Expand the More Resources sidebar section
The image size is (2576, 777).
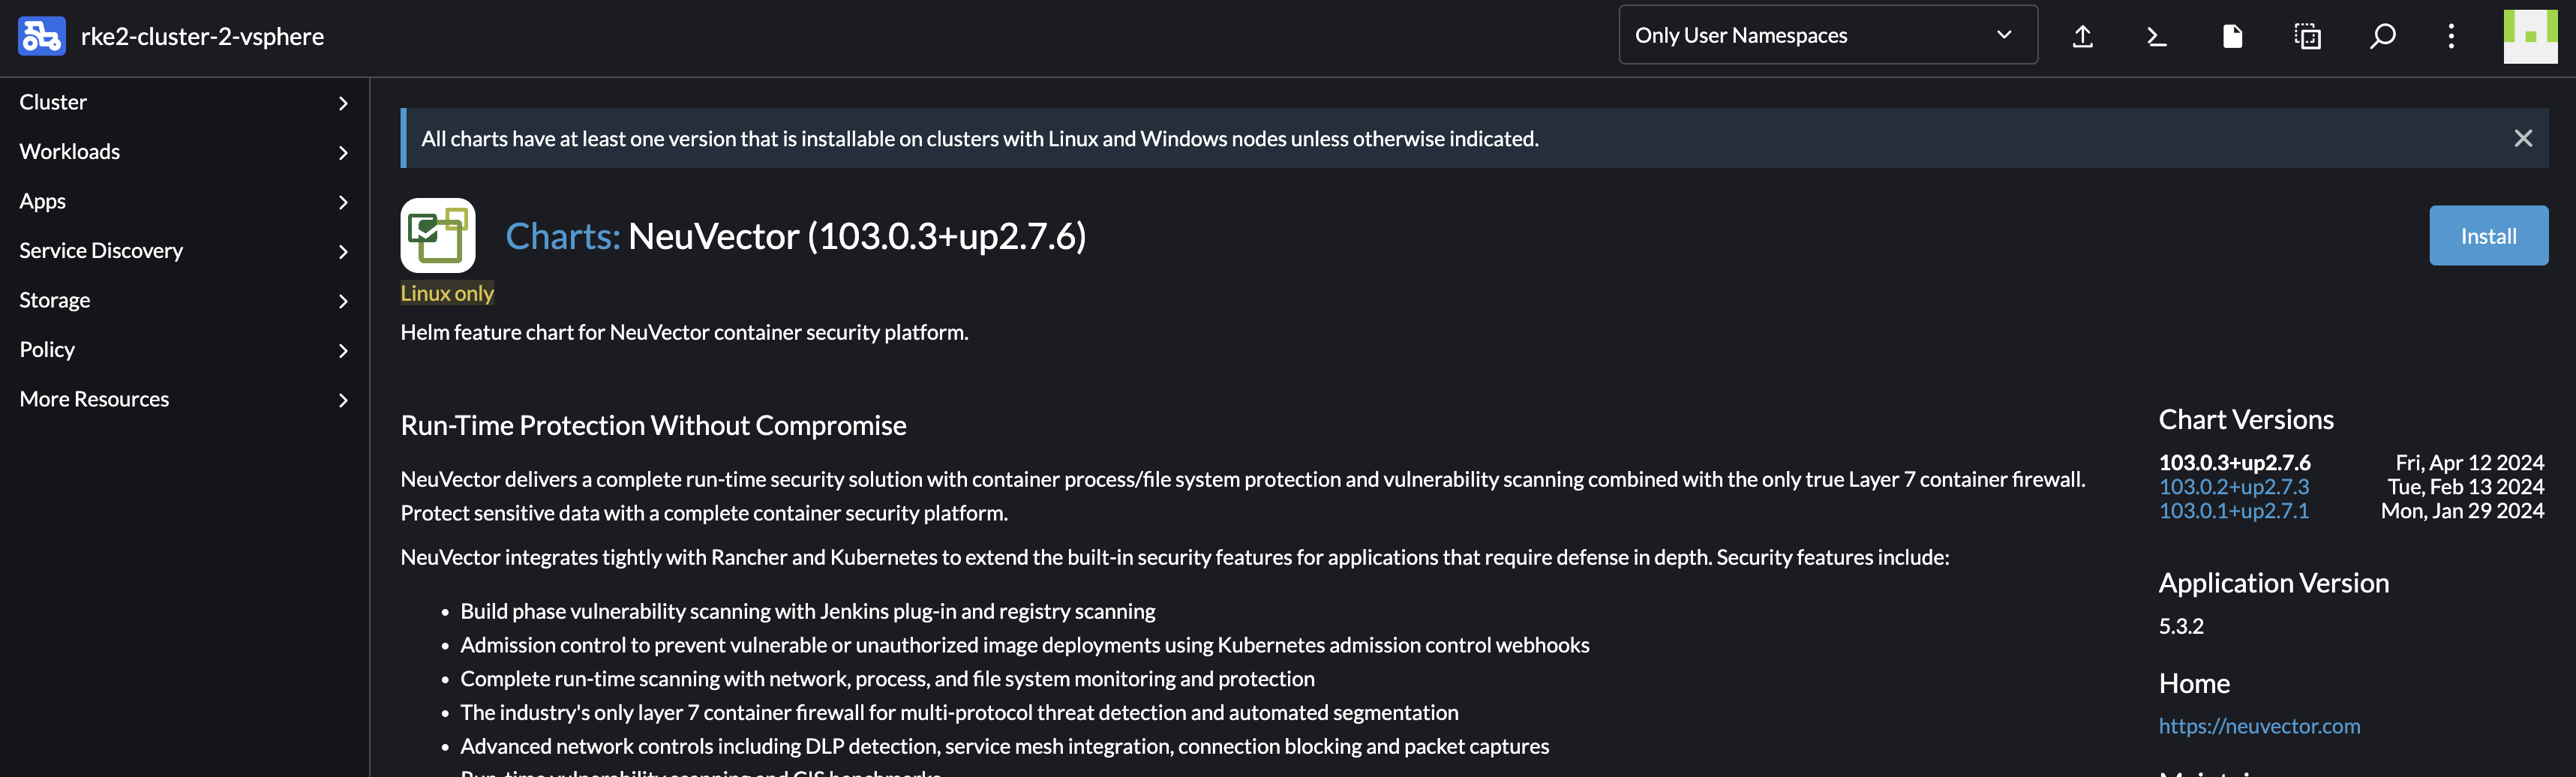coord(185,399)
